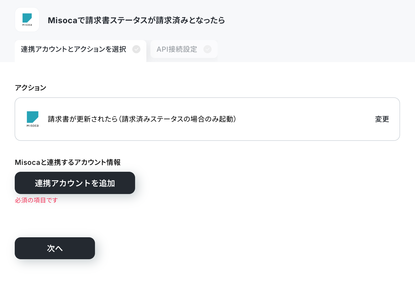This screenshot has width=415, height=294.
Task: Click 変更 to change the action
Action: tap(382, 119)
